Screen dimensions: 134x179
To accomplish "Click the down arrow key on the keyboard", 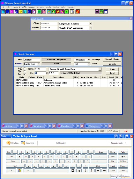I will tap(85, 171).
